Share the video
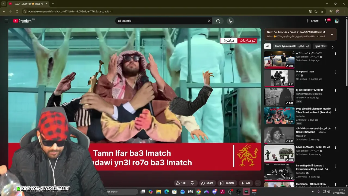This screenshot has height=196, width=348. point(207,183)
